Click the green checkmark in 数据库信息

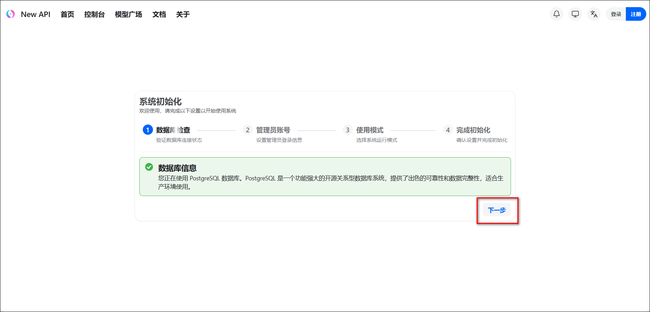(x=149, y=167)
